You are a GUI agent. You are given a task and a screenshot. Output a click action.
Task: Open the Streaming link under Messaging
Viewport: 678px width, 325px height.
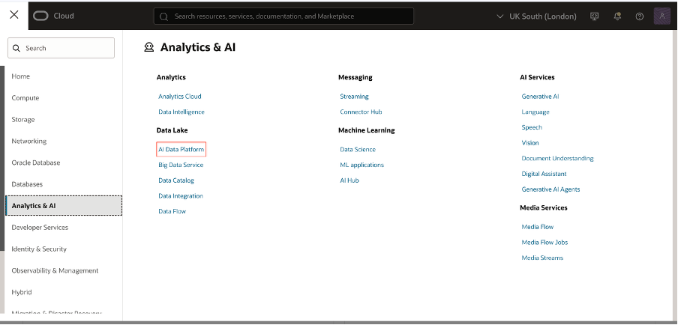tap(354, 97)
